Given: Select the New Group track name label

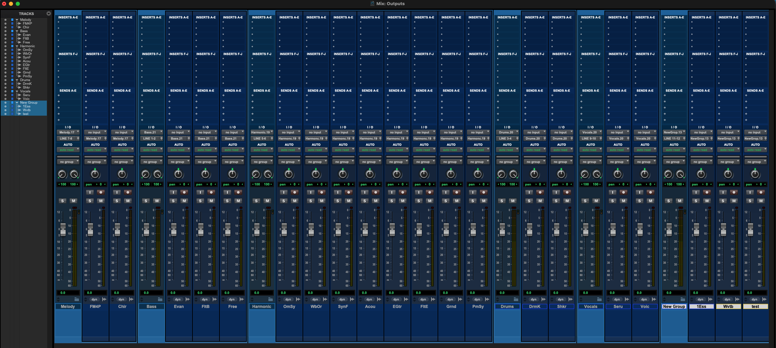Looking at the screenshot, I should 674,306.
